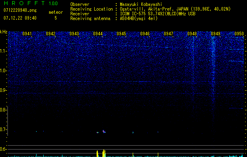Click the Observer field label
The width and height of the screenshot is (247, 157).
pyautogui.click(x=80, y=4)
